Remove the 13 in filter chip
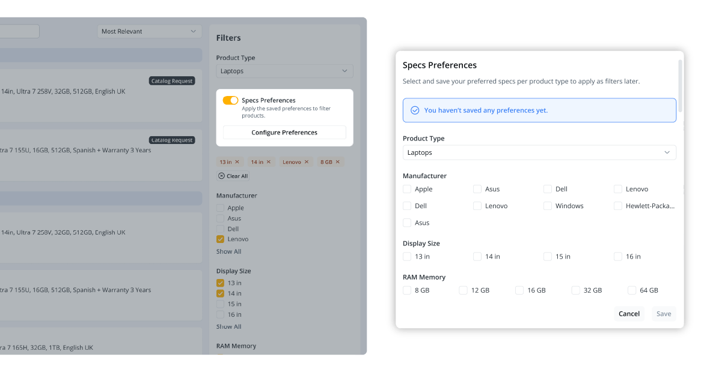Screen dimensions: 713x372 click(237, 162)
